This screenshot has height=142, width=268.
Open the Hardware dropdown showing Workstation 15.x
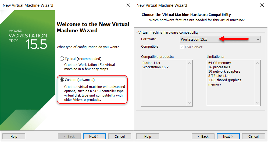click(220, 39)
